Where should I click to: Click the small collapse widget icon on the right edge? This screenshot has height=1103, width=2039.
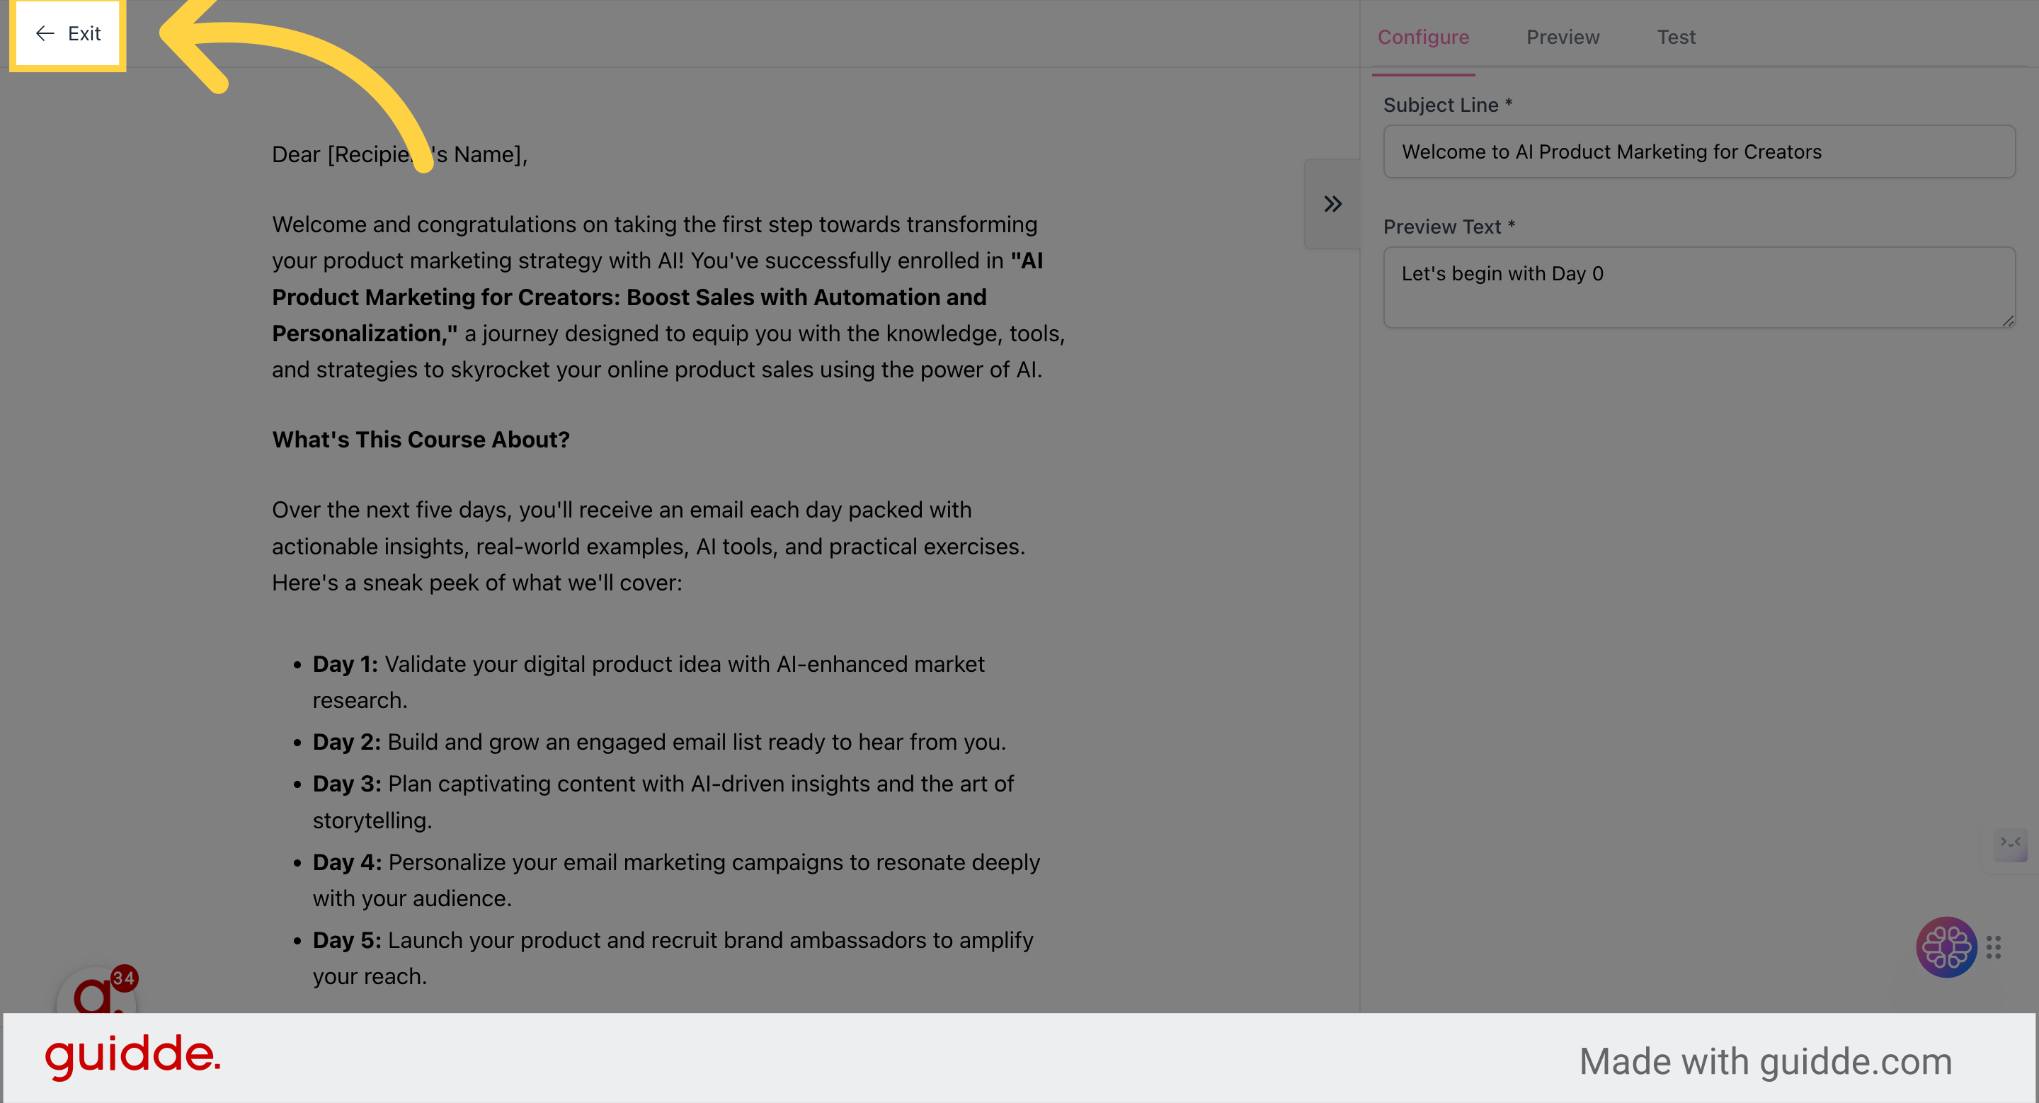2011,843
